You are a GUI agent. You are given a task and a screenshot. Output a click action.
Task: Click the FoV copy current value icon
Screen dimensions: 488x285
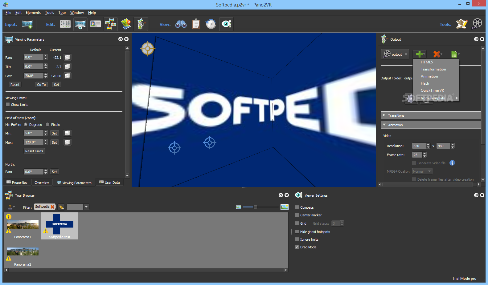point(68,76)
